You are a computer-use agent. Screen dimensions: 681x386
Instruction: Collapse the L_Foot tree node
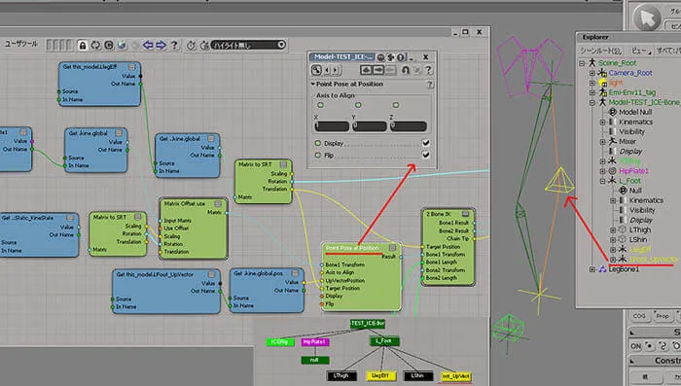[602, 181]
